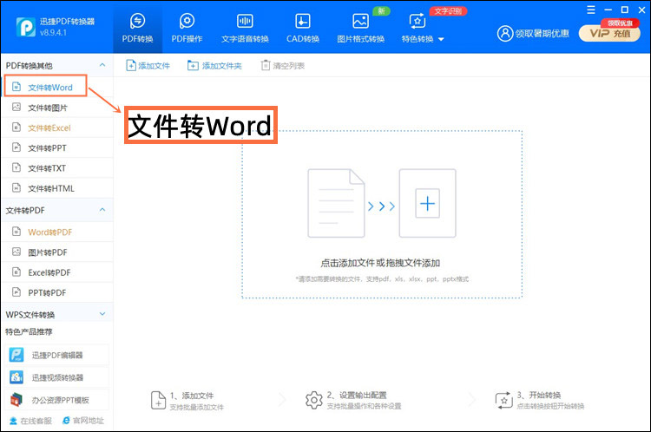Click 点击添加文件或拖拽文件添加 text
Image resolution: width=651 pixels, height=432 pixels.
(x=380, y=263)
